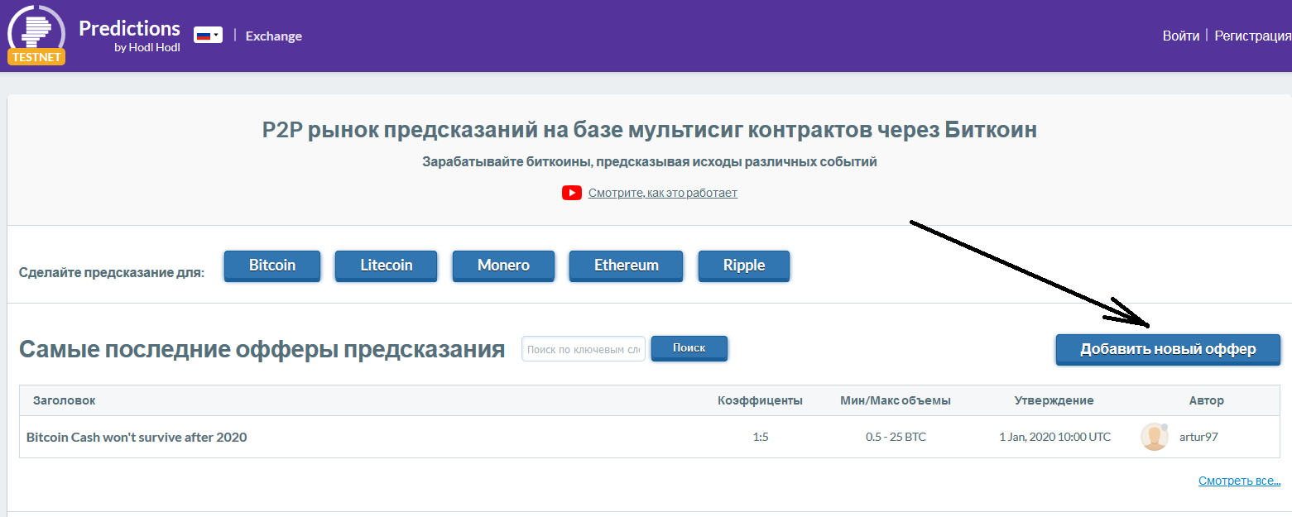
Task: Click Войти to log in
Action: 1180,36
